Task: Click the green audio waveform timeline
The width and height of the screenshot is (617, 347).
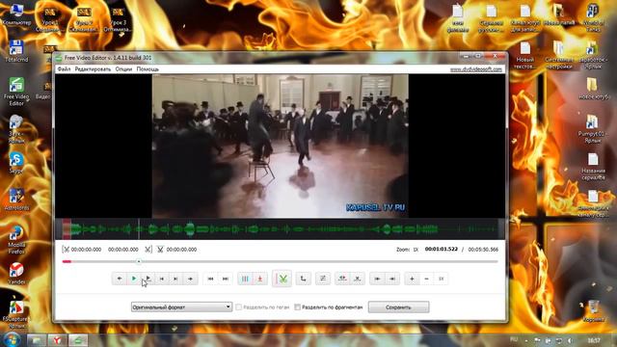Action: click(280, 229)
